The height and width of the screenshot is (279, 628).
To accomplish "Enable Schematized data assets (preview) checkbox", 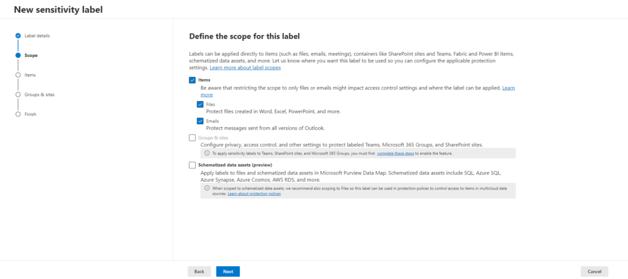I will [192, 165].
